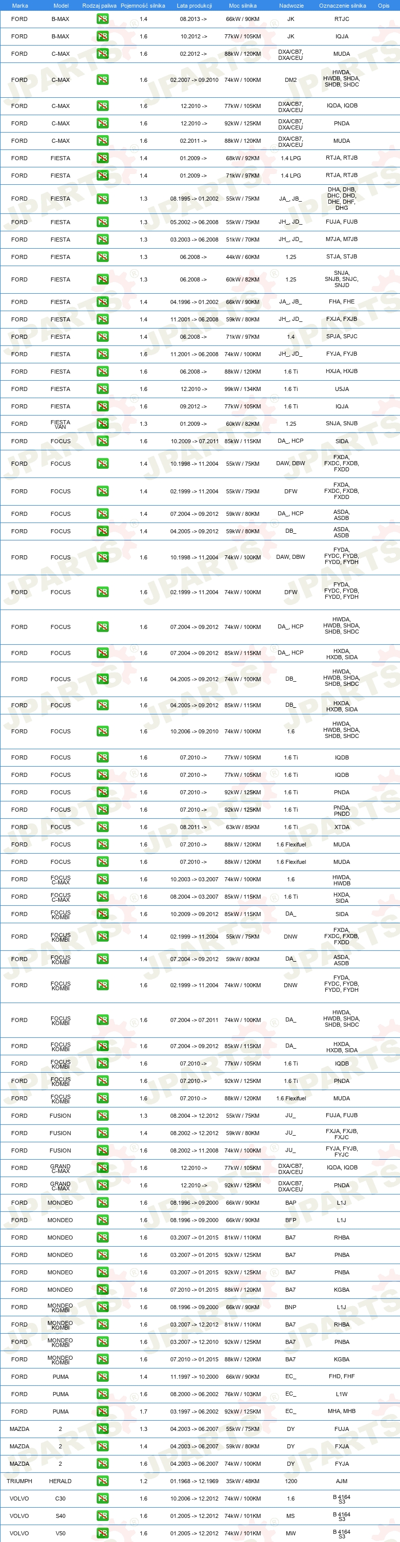
Task: Click engine code RTJC
Action: [342, 19]
